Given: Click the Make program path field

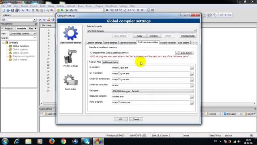Looking at the screenshot, I should click(151, 102).
